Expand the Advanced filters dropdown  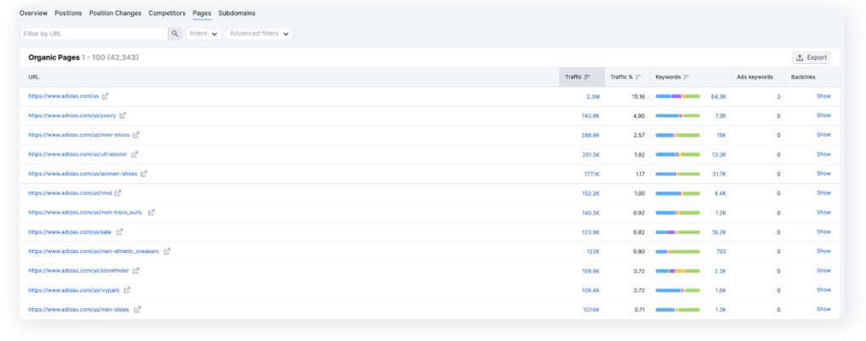(259, 34)
